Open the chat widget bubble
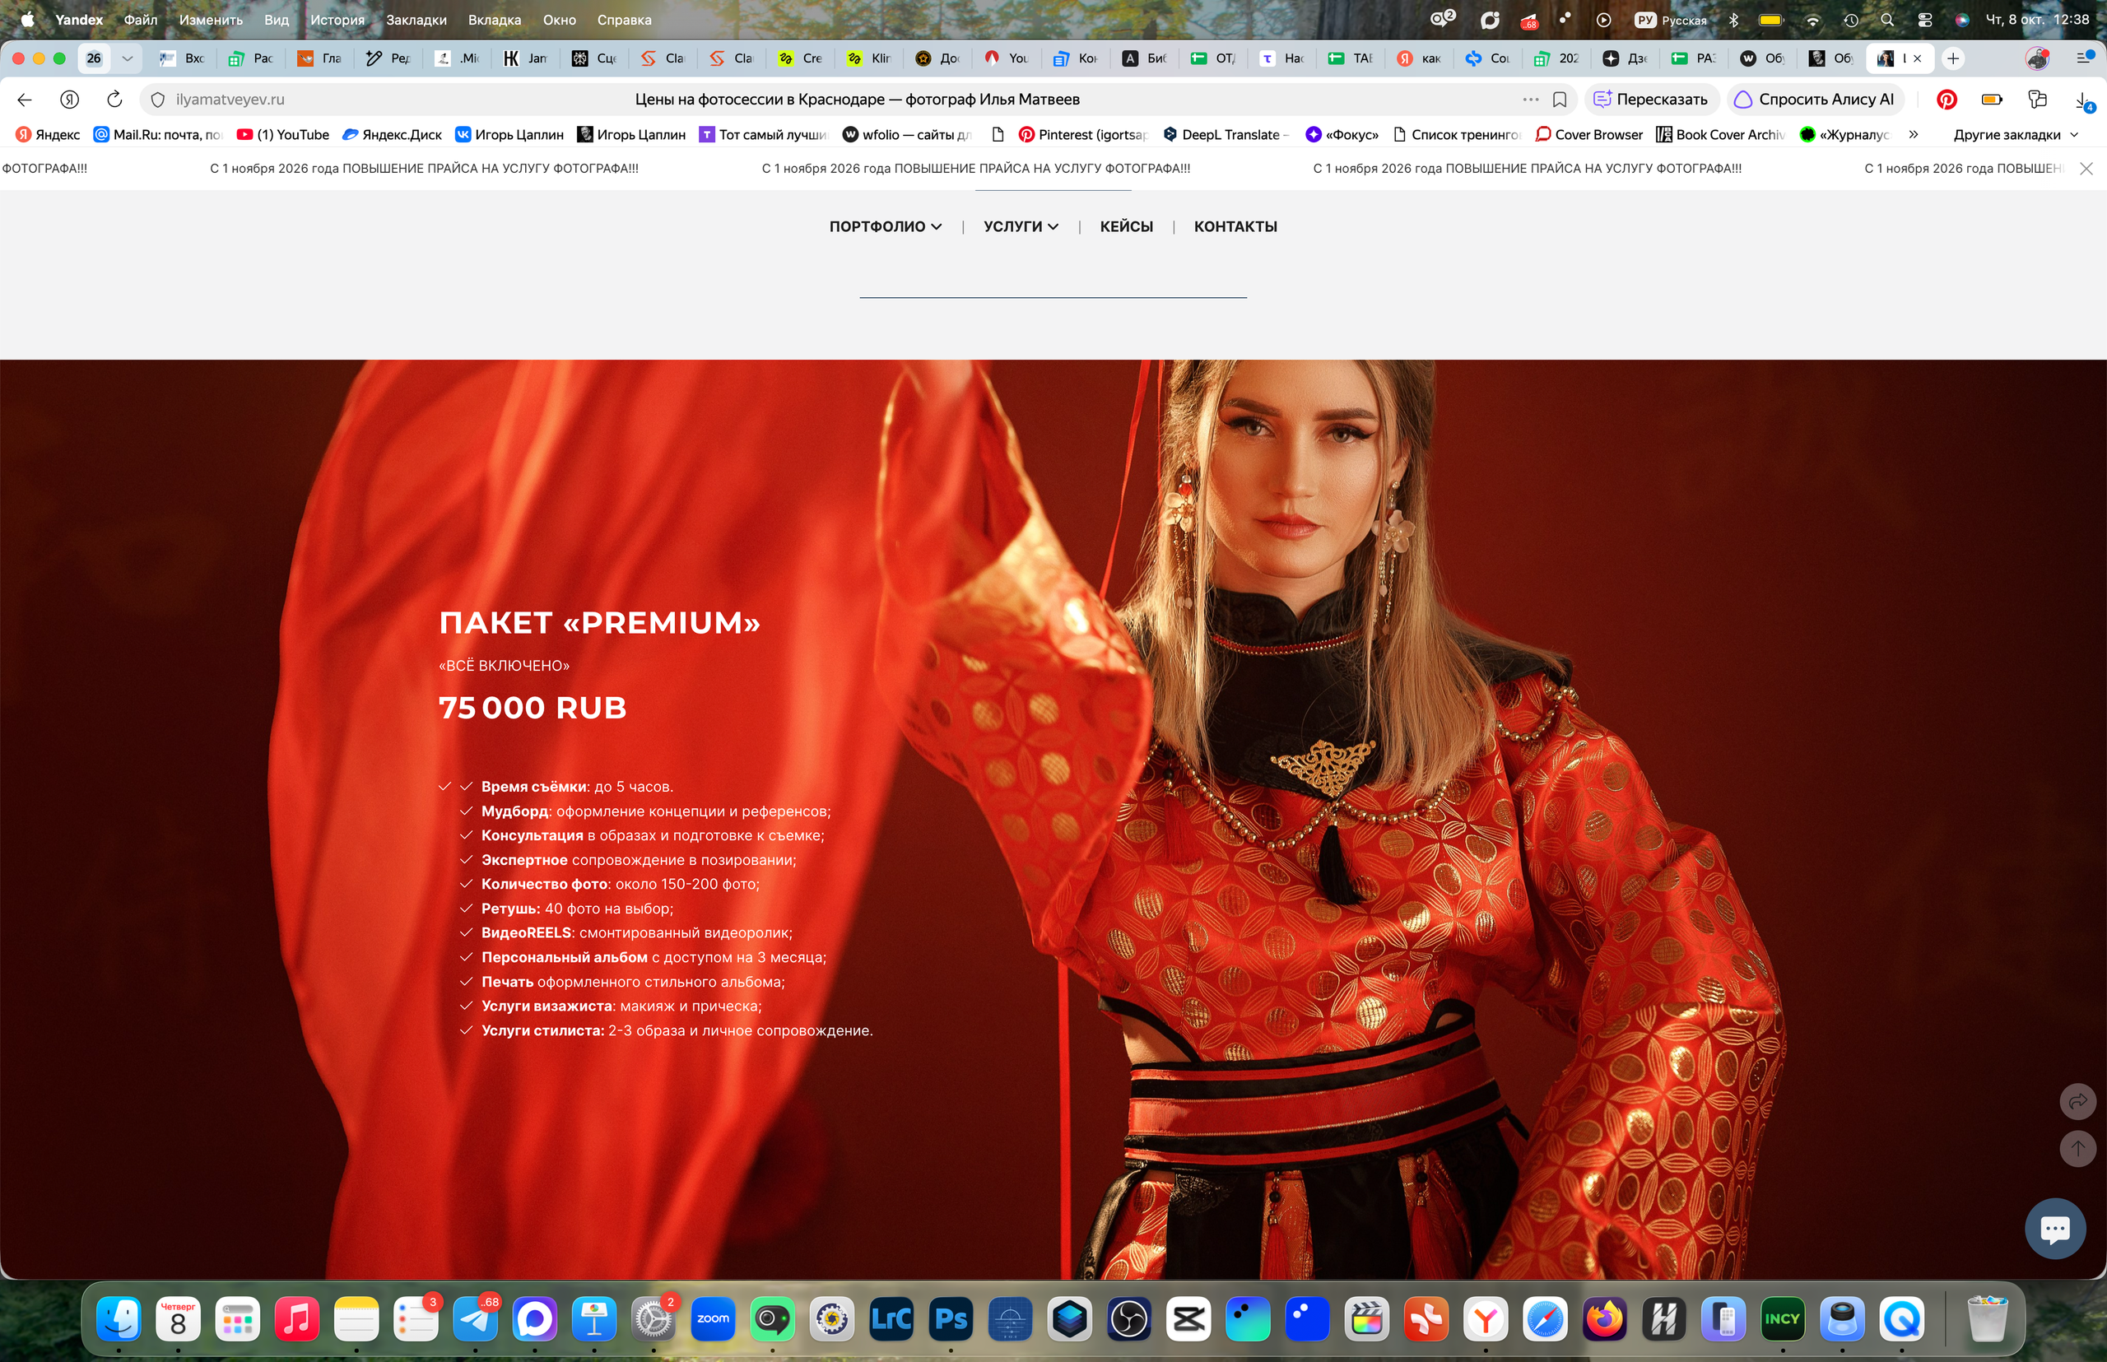Image resolution: width=2107 pixels, height=1362 pixels. (x=2055, y=1228)
